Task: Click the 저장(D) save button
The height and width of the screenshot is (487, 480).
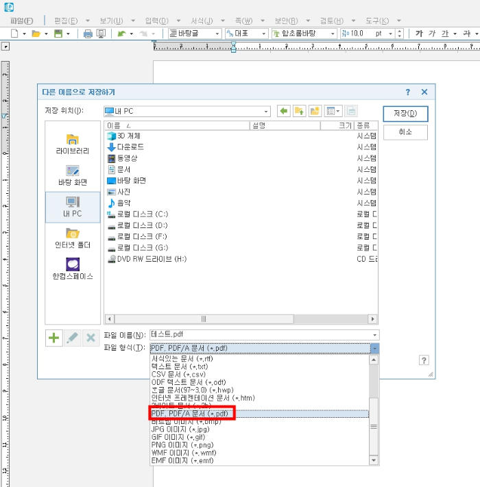Action: click(405, 114)
